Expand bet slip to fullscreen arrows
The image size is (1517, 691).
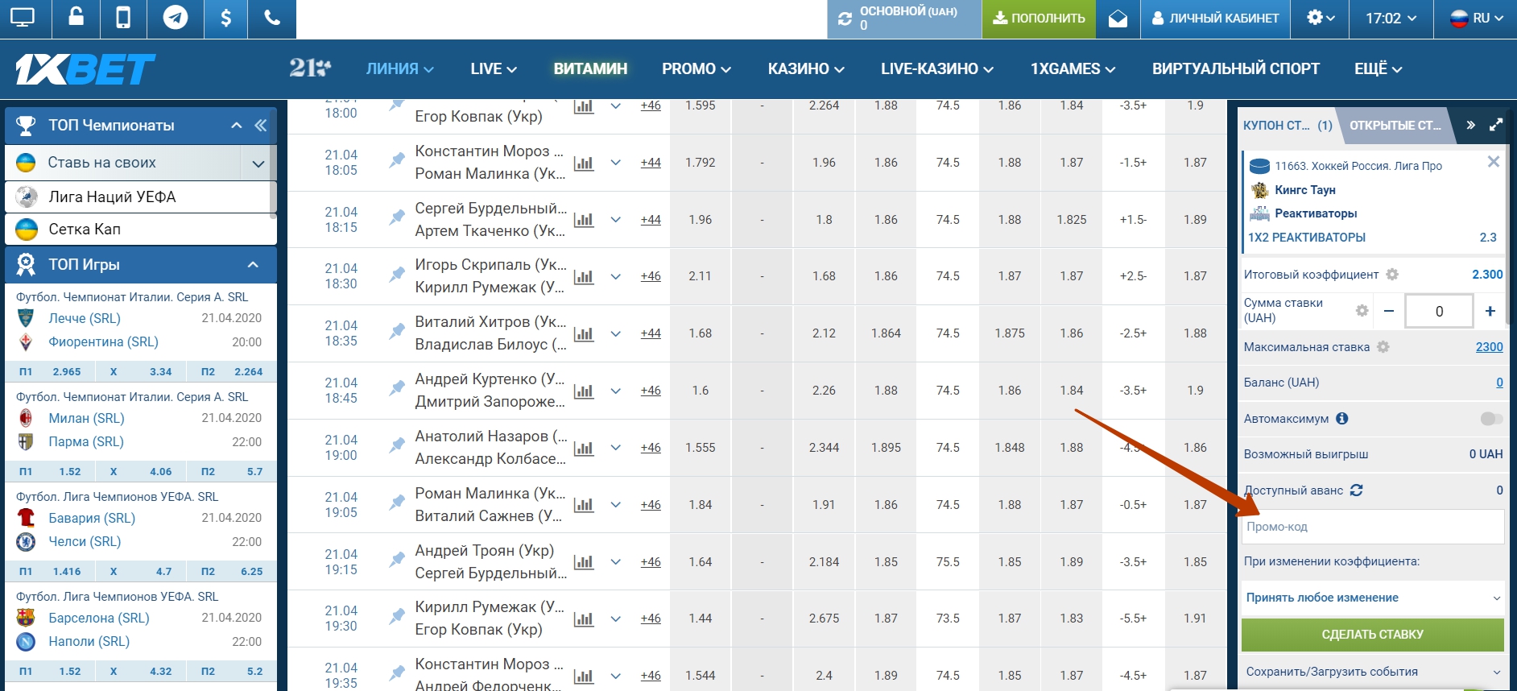pyautogui.click(x=1496, y=125)
